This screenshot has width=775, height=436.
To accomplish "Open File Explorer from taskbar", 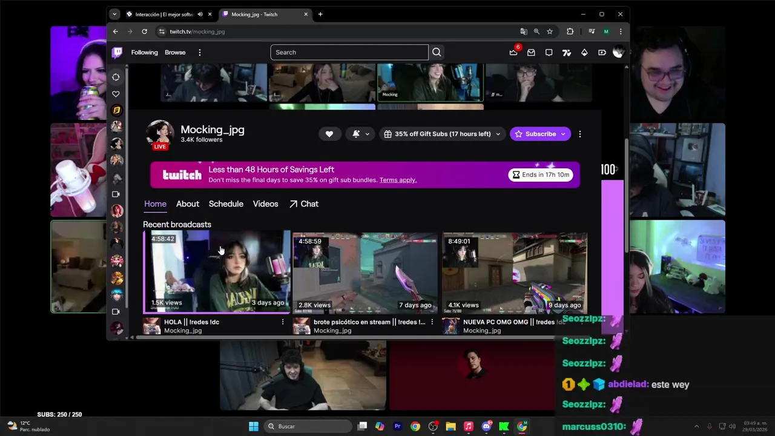I will click(x=450, y=426).
